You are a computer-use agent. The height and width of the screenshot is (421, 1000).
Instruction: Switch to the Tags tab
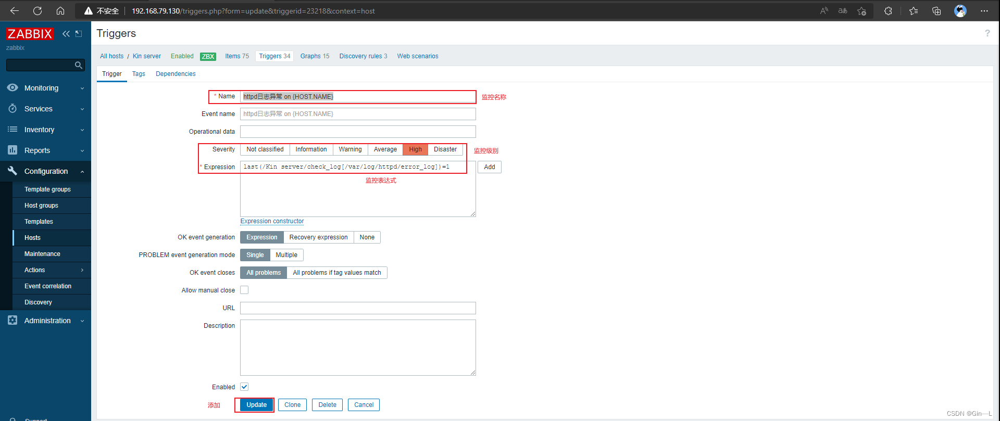click(139, 74)
